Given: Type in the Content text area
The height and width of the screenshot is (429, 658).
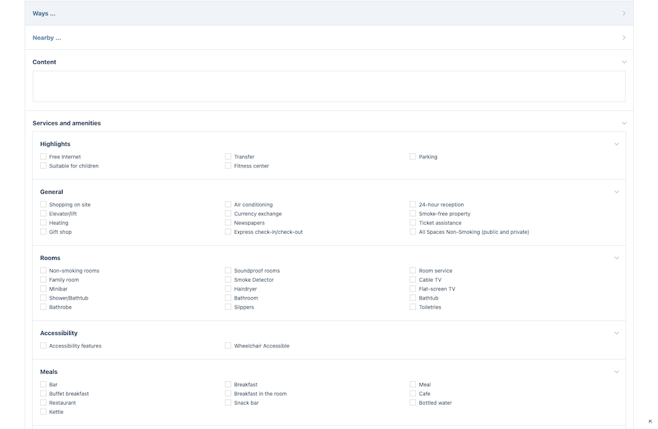Looking at the screenshot, I should (x=329, y=86).
